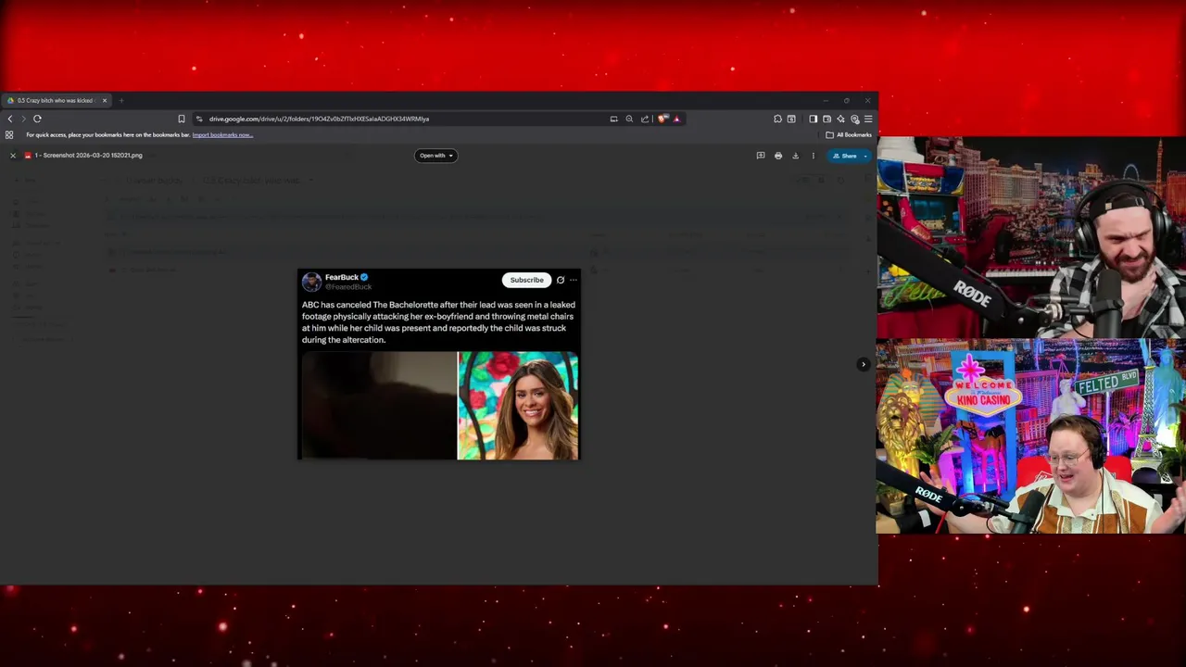Click the Google Drive address bar URL
This screenshot has width=1186, height=667.
coord(319,119)
